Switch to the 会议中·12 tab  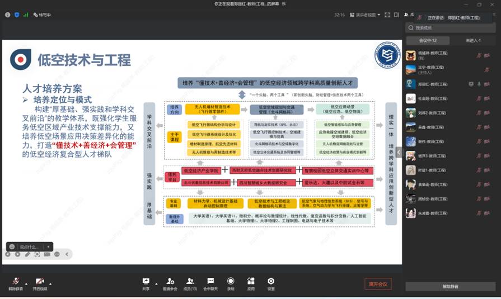pyautogui.click(x=428, y=40)
